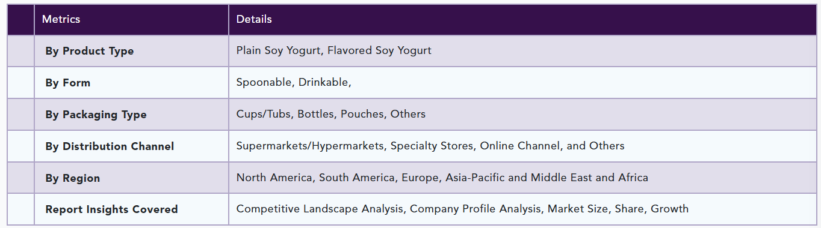Viewport: 821px width, 228px height.
Task: Click the empty cell beside By Region
Action: 21,178
